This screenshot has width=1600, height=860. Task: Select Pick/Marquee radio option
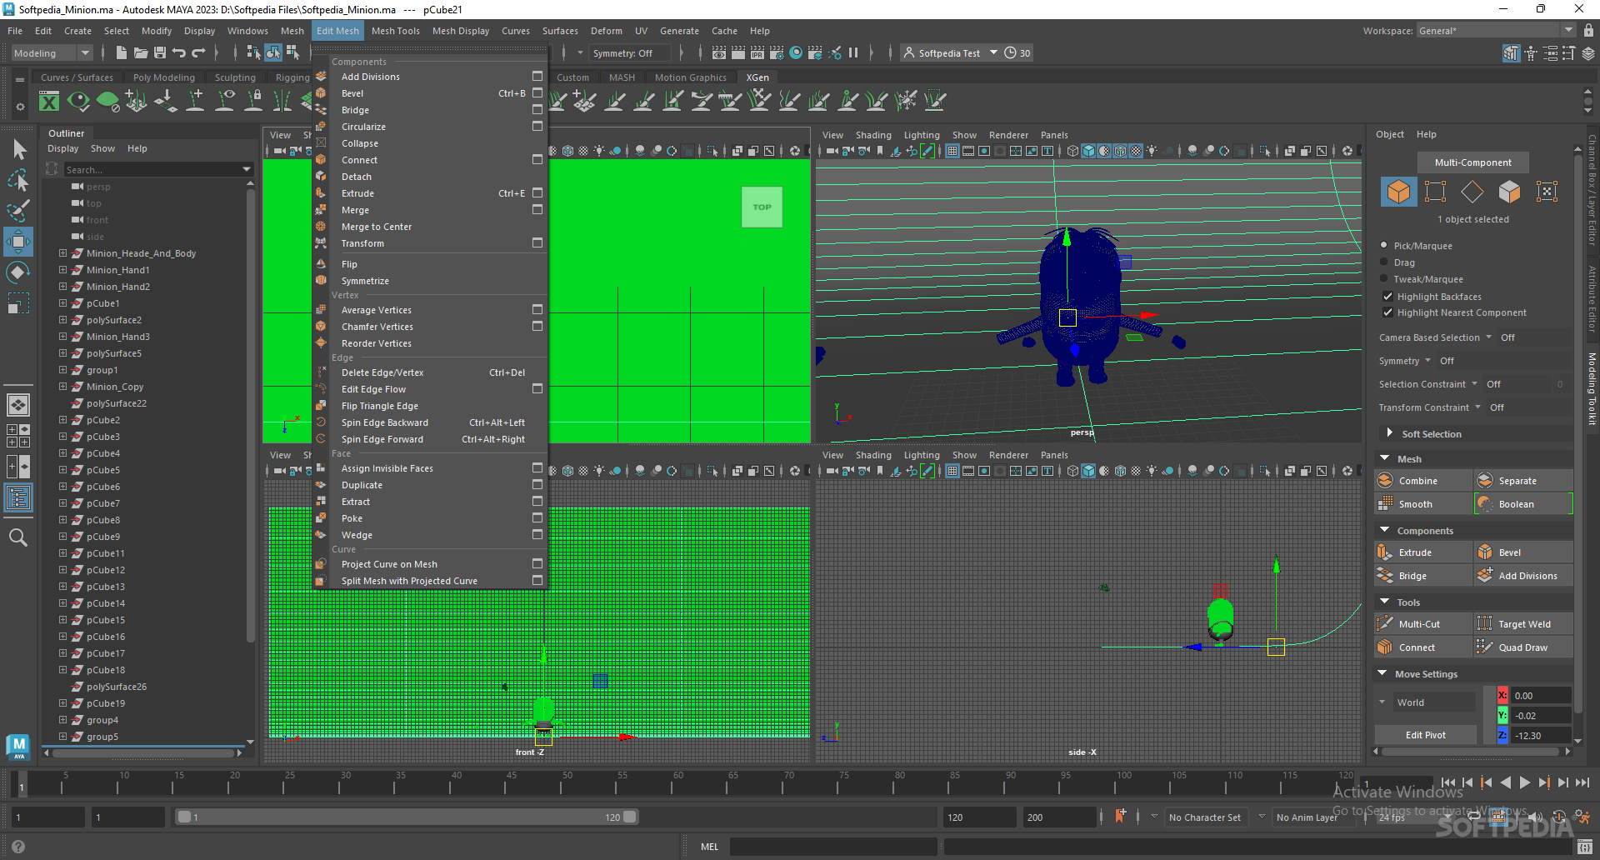[1384, 246]
